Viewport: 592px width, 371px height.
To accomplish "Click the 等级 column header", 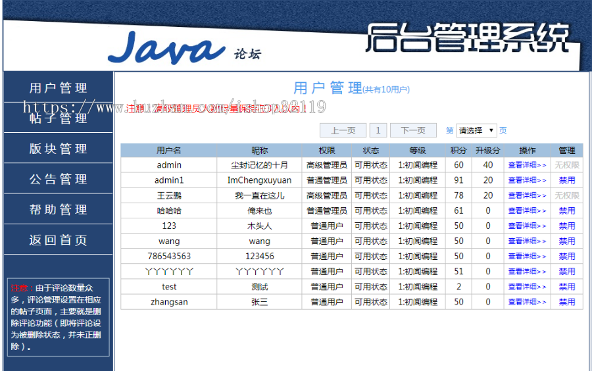I will pos(418,150).
